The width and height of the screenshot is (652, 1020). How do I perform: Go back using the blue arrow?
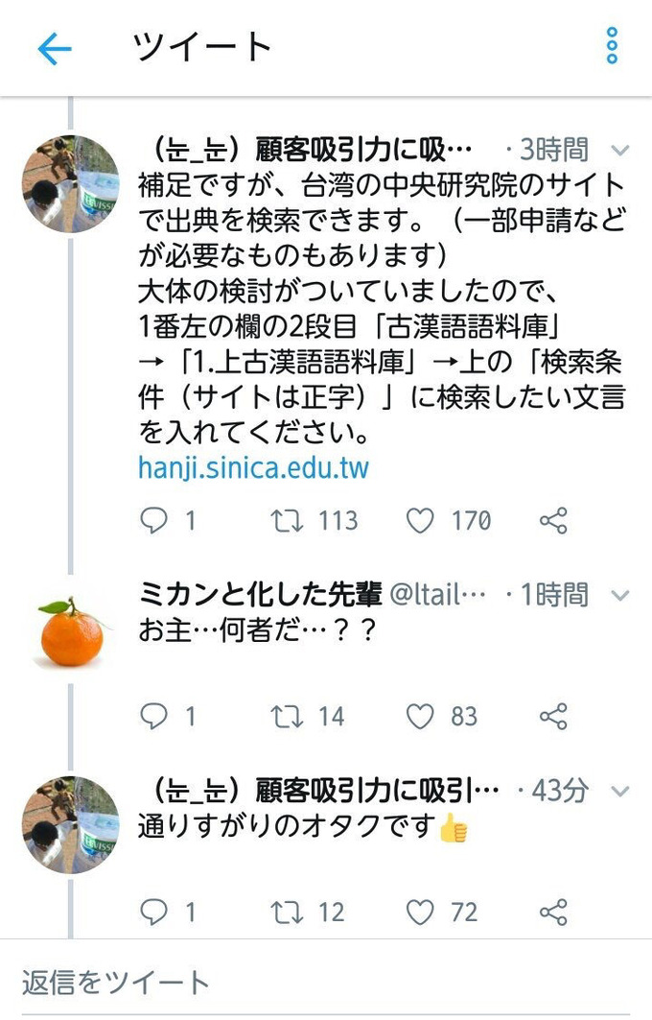(56, 47)
